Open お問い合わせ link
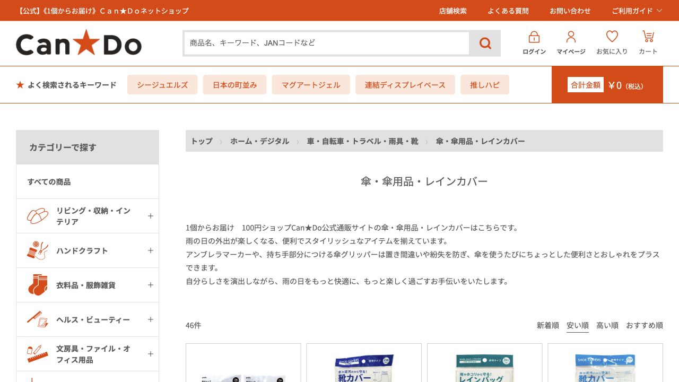Screen dimensions: 679x382 [570, 11]
